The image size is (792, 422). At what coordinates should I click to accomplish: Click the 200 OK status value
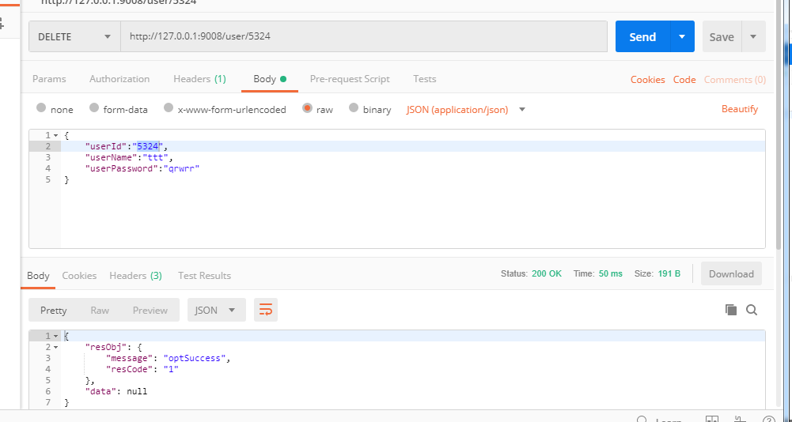click(547, 273)
